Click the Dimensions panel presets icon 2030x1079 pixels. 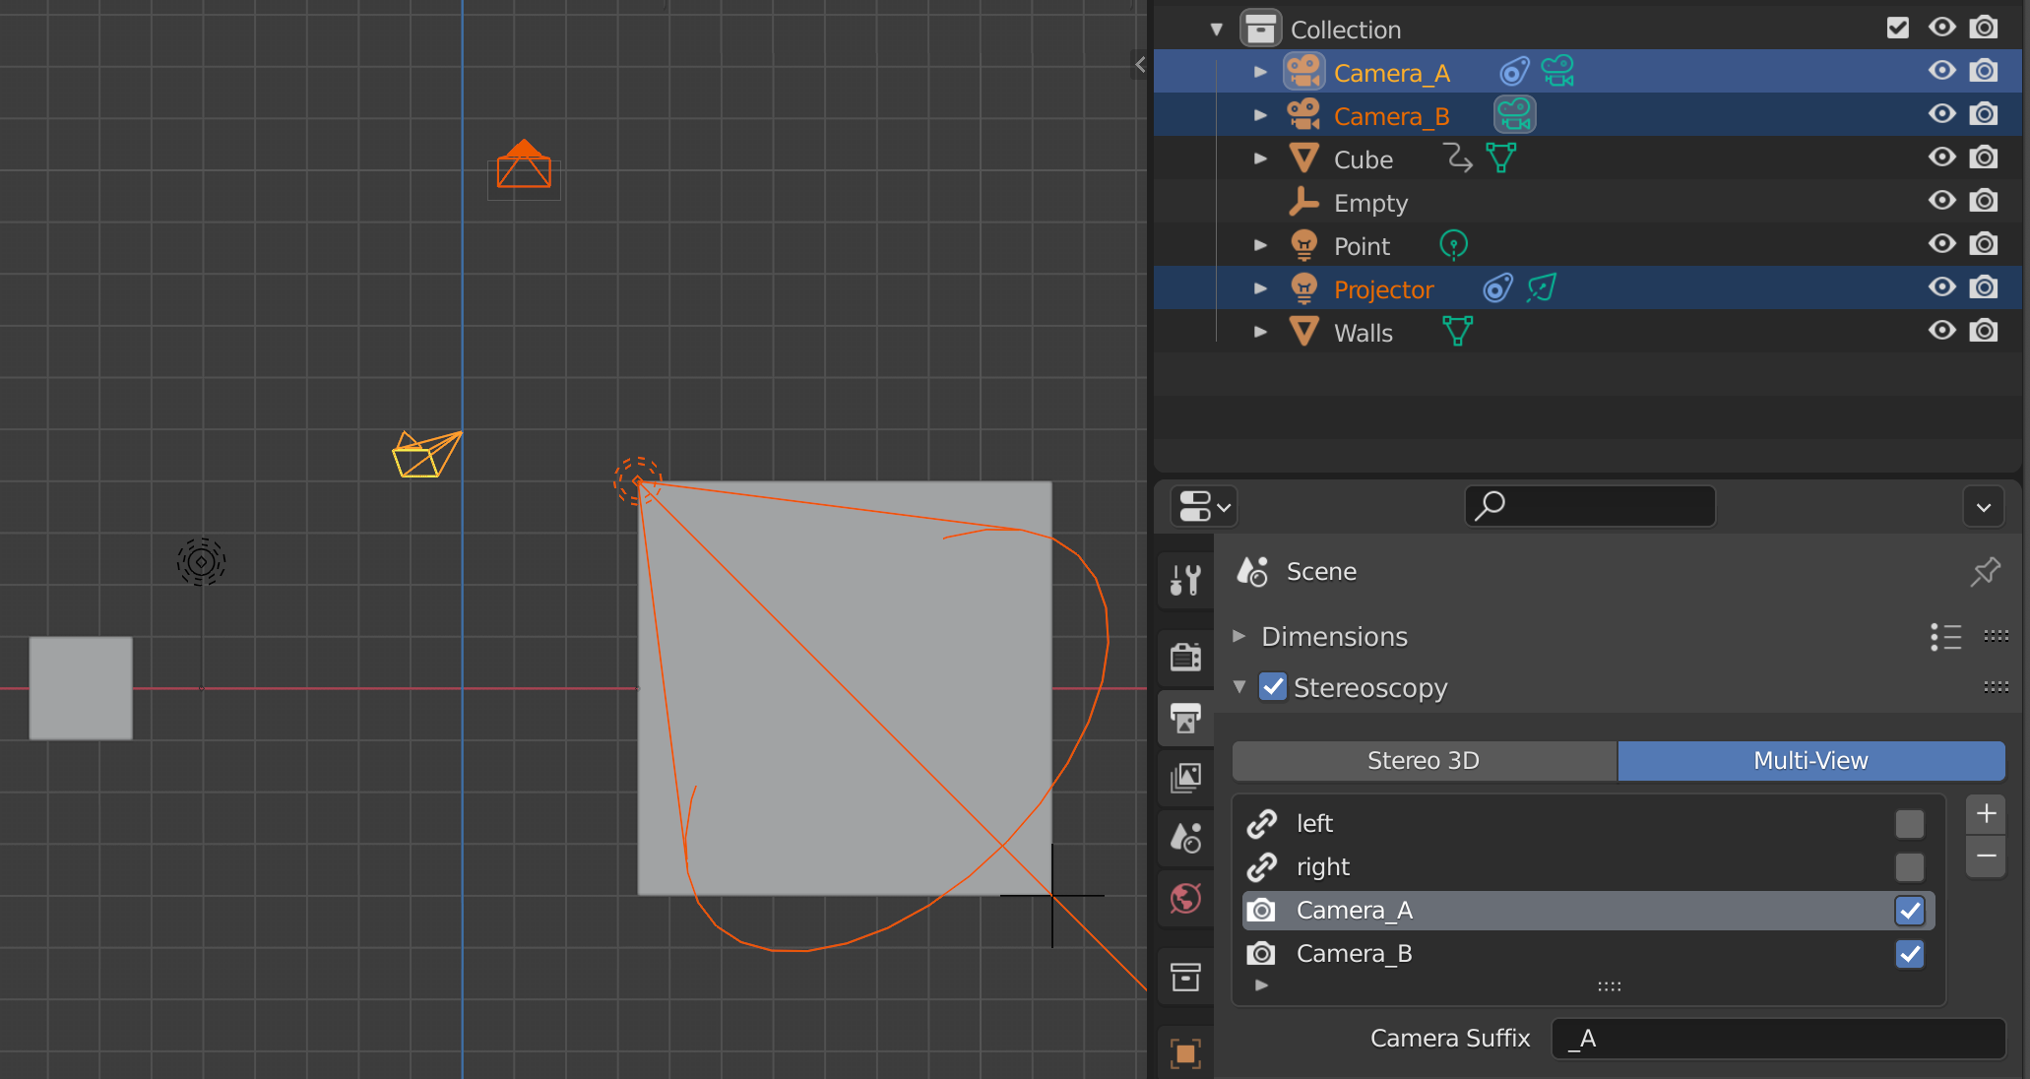pyautogui.click(x=1945, y=637)
